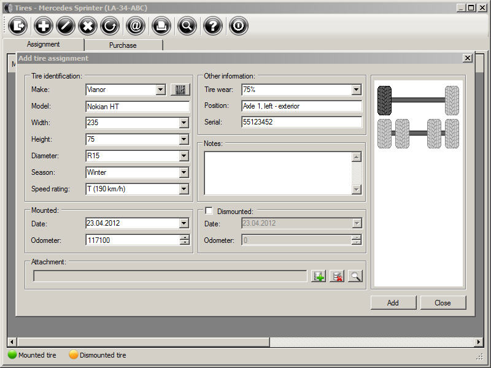
Task: Click the Add button
Action: [x=393, y=302]
